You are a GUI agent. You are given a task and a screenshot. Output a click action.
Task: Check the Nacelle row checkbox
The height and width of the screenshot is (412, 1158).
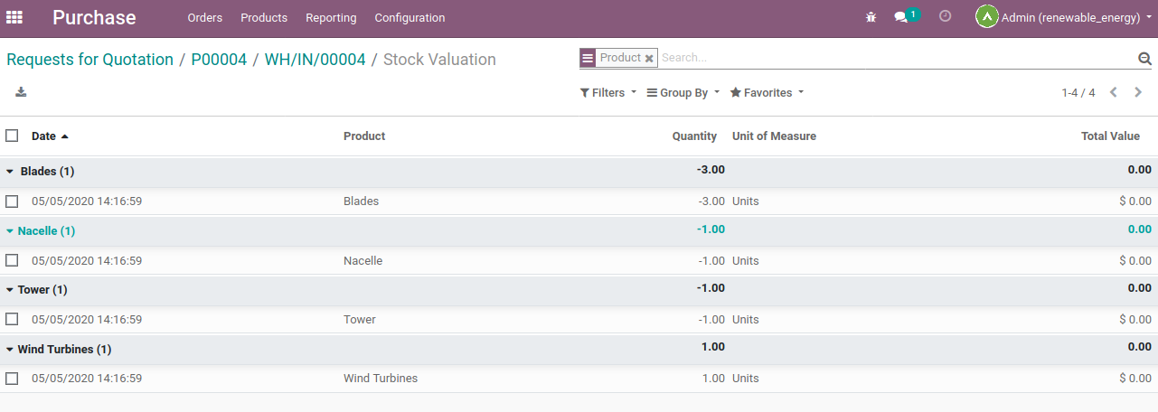(12, 260)
